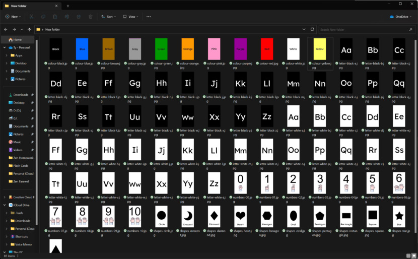
Task: Open the Videos folder in Quick access
Action: pyautogui.click(x=18, y=150)
